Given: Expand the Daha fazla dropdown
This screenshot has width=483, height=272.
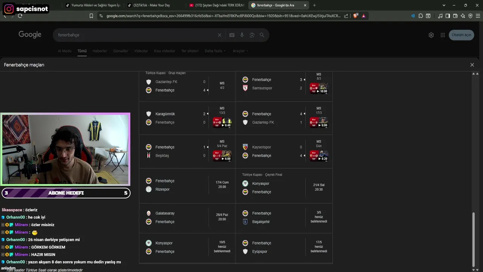Looking at the screenshot, I should [215, 51].
